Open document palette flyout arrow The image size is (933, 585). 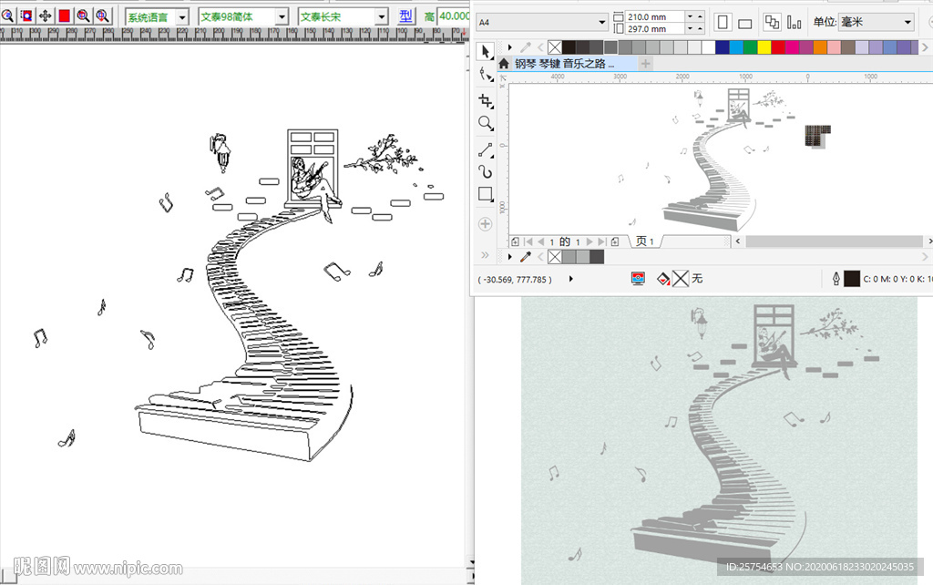[x=510, y=256]
